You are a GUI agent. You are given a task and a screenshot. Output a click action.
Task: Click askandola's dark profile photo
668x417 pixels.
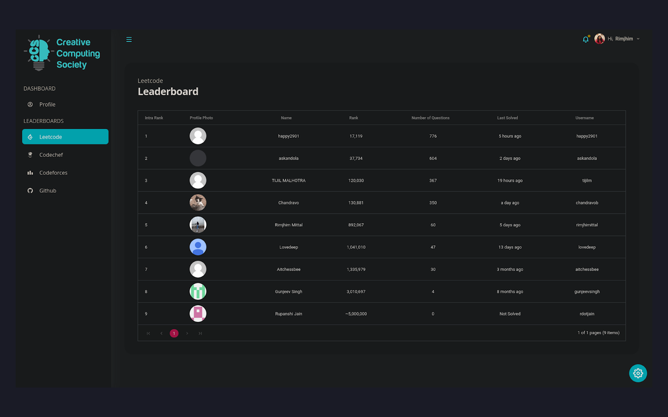(198, 158)
